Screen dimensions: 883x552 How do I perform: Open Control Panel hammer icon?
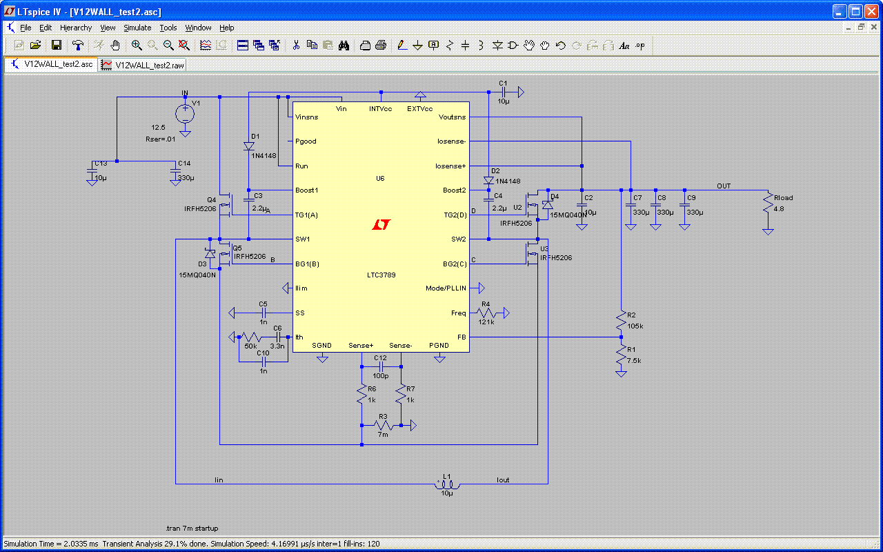78,46
